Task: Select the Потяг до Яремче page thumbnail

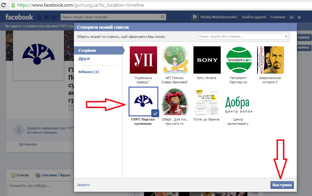Action: (207, 101)
